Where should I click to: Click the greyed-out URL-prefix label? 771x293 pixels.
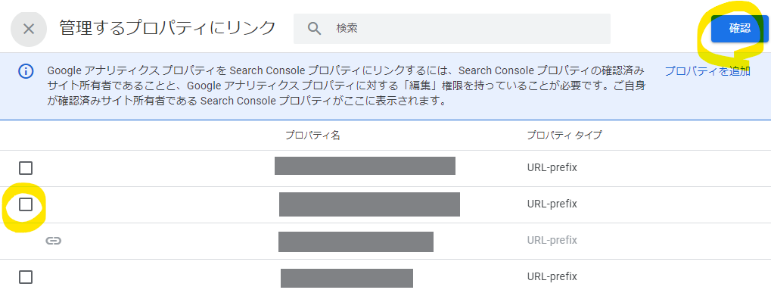click(x=552, y=241)
